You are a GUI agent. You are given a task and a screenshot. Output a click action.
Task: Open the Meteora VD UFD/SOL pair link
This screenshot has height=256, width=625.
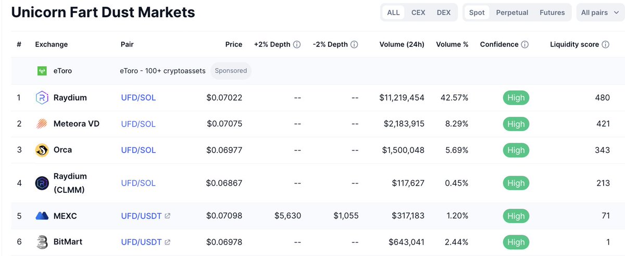(x=138, y=124)
